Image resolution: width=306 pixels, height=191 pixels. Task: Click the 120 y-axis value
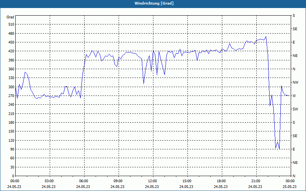click(x=11, y=140)
